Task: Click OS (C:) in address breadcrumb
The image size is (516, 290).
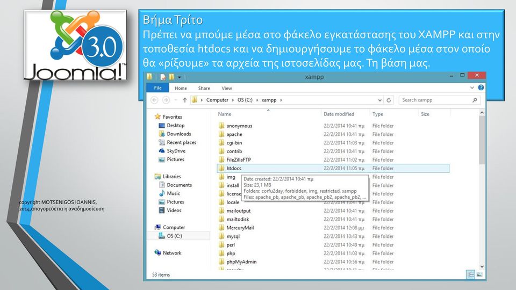Action: click(x=245, y=100)
